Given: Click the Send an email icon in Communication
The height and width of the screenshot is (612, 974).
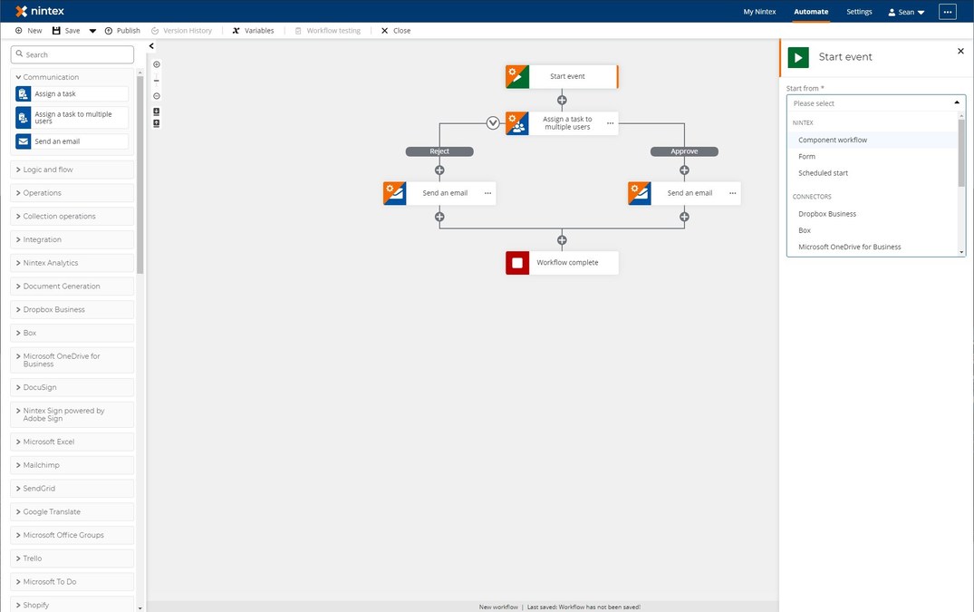Looking at the screenshot, I should pyautogui.click(x=24, y=141).
